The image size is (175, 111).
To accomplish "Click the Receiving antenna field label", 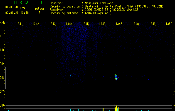I will (x=64, y=13).
